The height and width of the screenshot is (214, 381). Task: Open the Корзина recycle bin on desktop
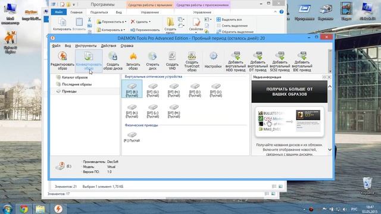367,186
